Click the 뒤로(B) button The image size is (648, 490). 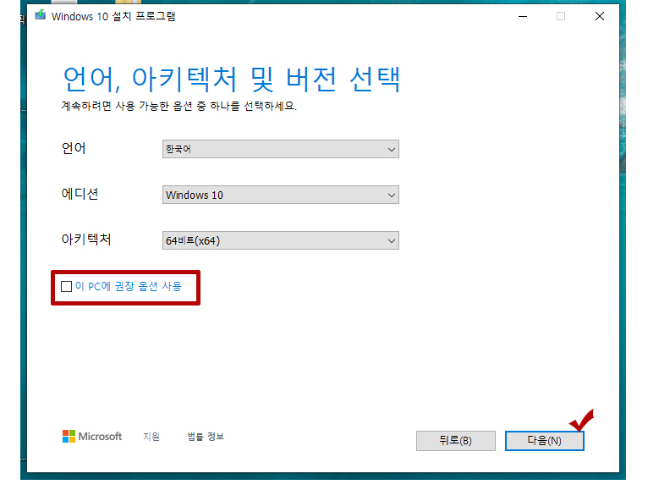pyautogui.click(x=455, y=441)
